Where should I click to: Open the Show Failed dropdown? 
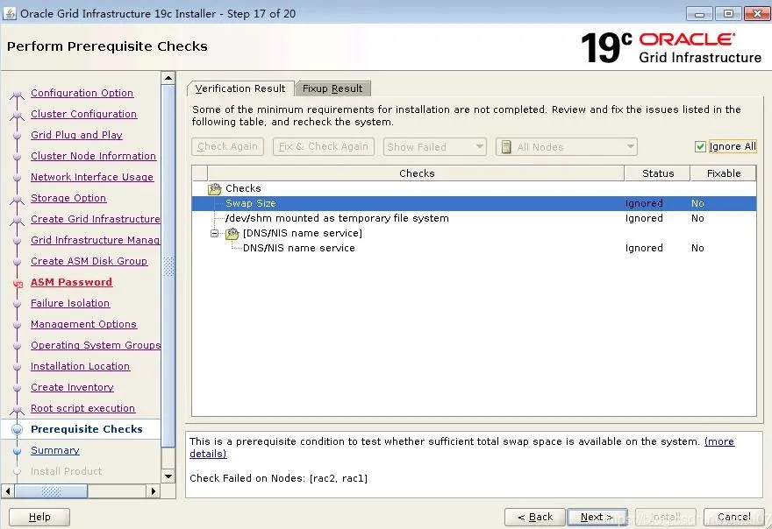435,146
